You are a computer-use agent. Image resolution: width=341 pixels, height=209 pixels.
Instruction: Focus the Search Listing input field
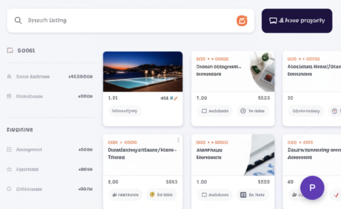click(x=131, y=21)
